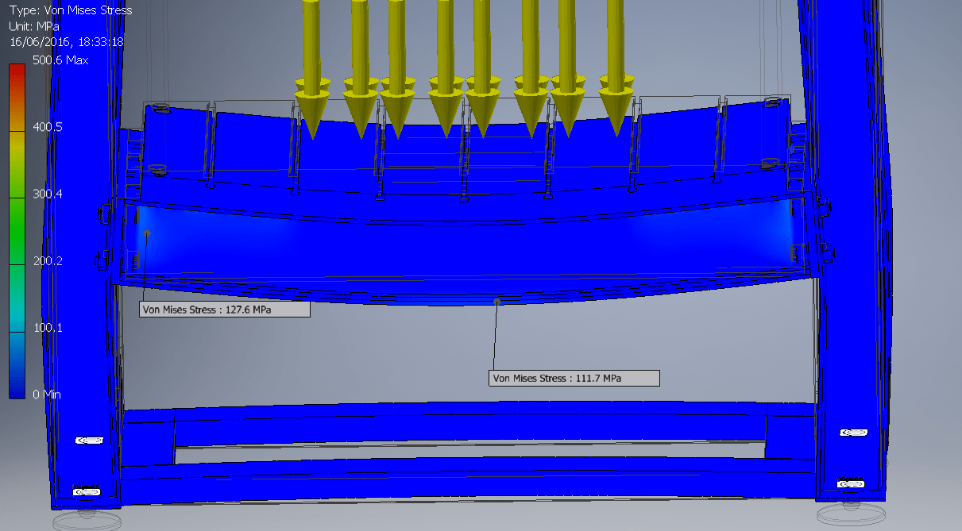962x531 pixels.
Task: Click the '200.2' legend value
Action: coord(48,260)
